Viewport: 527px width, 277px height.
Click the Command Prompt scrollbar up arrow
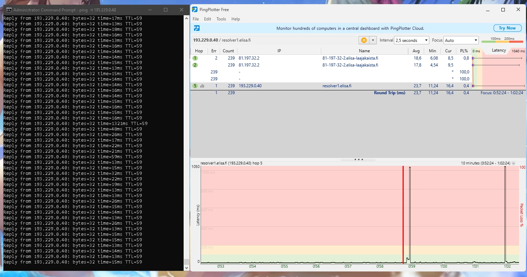coord(186,18)
